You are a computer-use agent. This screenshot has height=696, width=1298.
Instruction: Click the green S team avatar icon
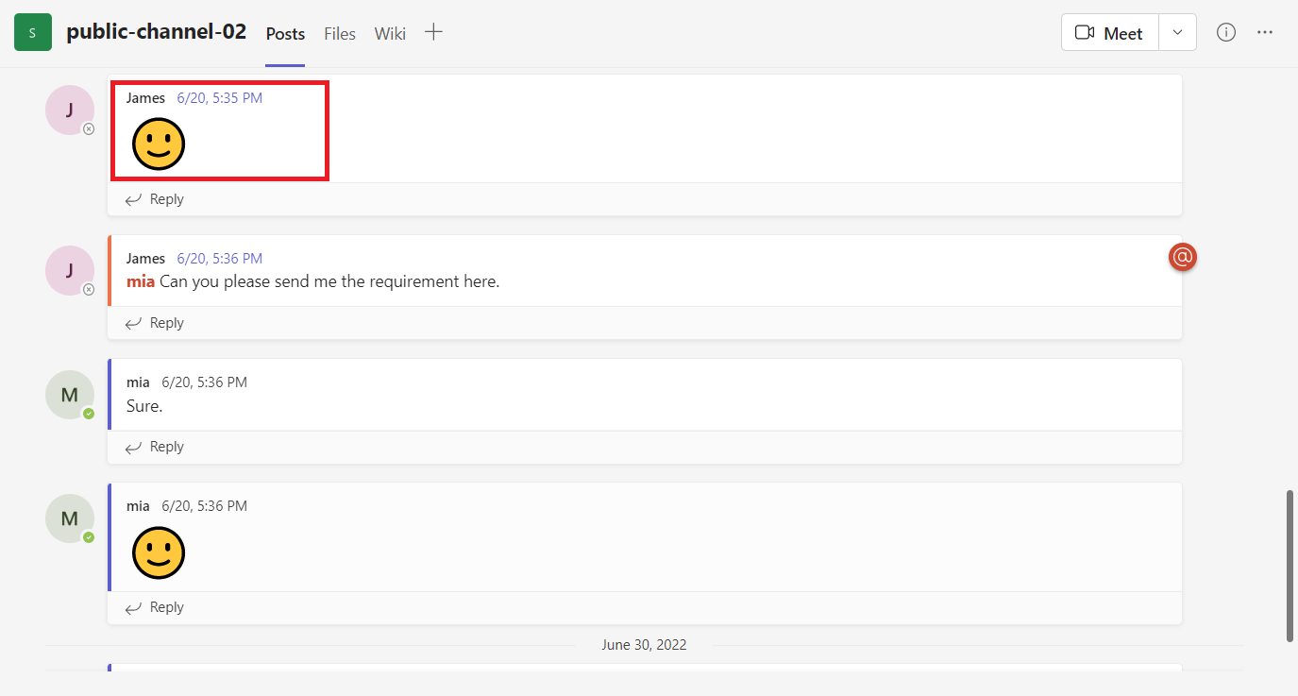click(33, 33)
